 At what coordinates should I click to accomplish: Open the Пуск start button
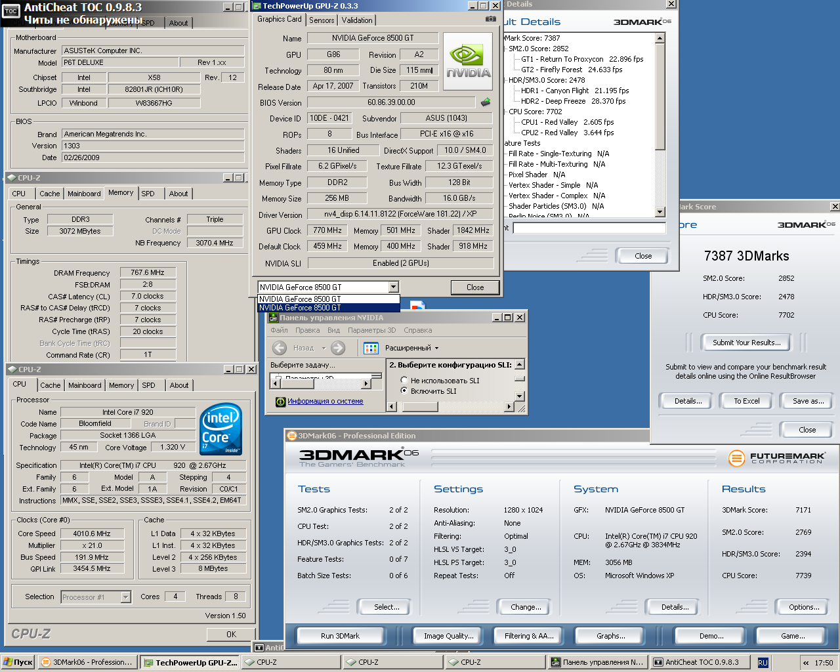18,662
